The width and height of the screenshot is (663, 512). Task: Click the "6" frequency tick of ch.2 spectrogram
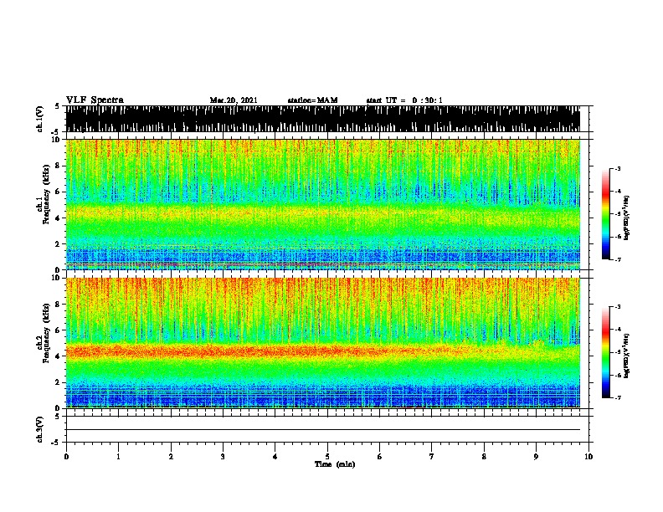(x=59, y=330)
